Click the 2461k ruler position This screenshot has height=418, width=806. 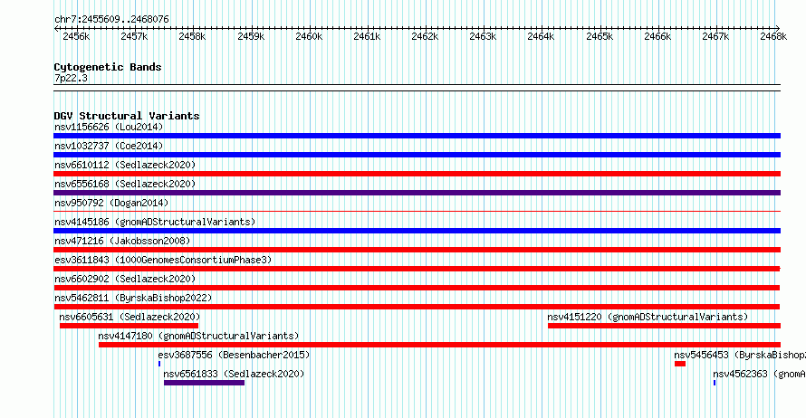click(367, 36)
